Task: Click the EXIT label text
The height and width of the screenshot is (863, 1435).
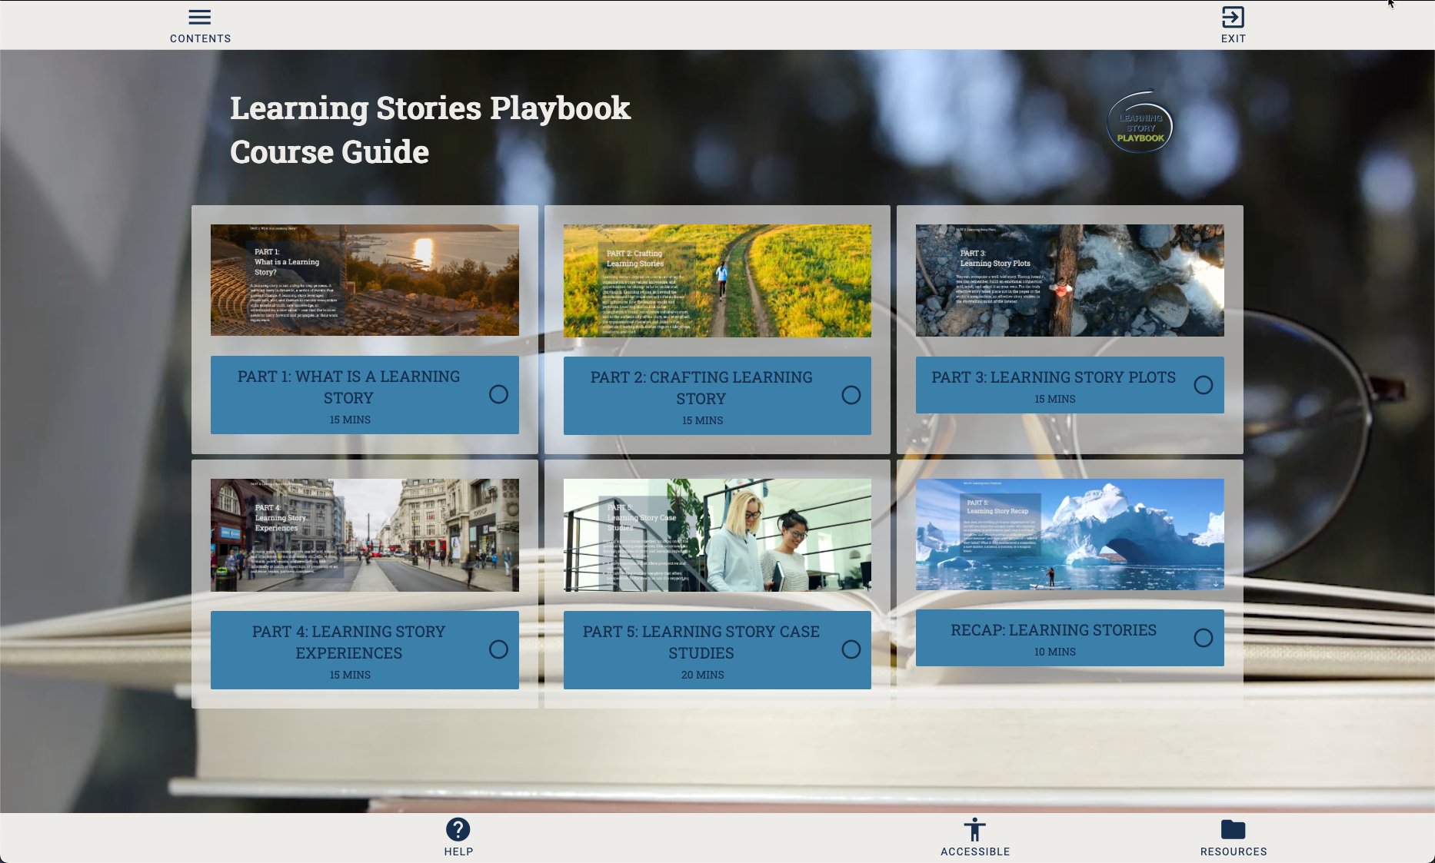Action: (1233, 38)
